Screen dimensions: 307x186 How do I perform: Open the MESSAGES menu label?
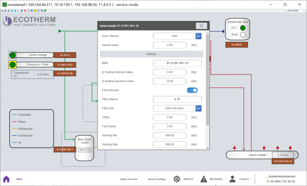coord(216,179)
